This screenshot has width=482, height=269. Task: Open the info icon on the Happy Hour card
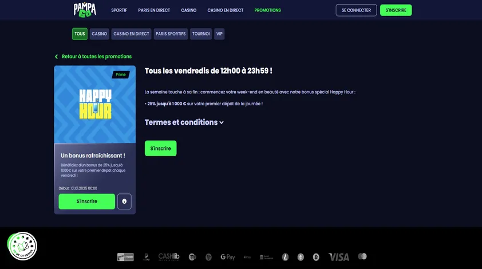[x=124, y=201]
